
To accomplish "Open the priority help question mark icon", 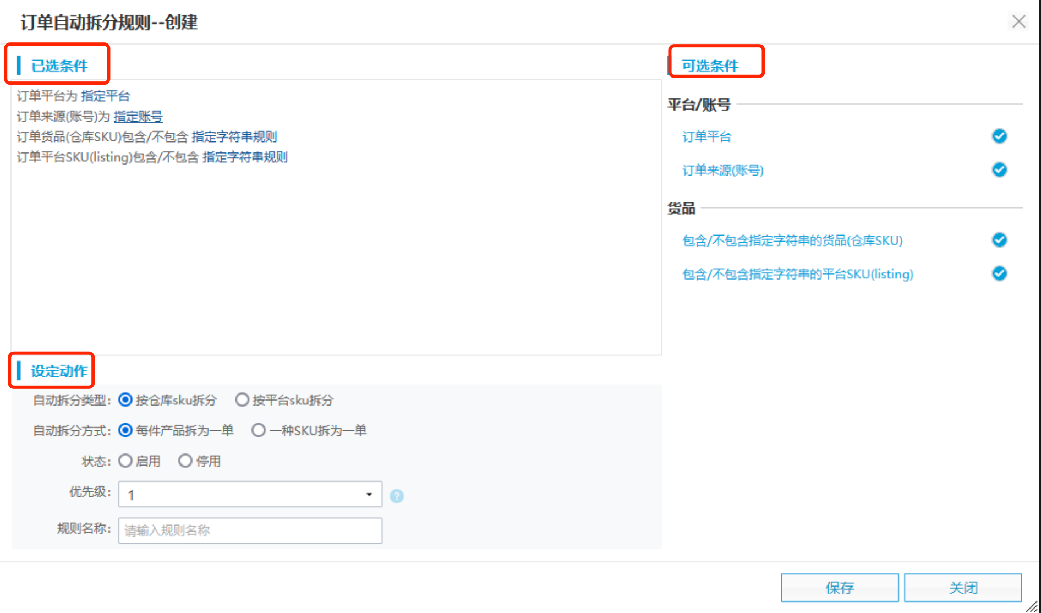I will point(396,496).
